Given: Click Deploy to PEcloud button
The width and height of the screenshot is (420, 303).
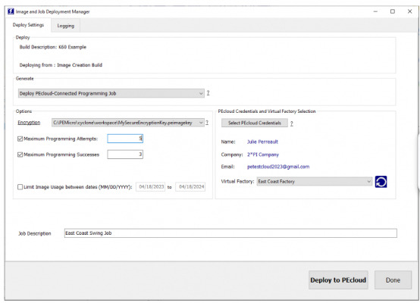Looking at the screenshot, I should click(338, 280).
